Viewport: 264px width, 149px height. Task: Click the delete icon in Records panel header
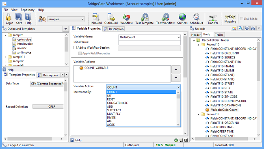click(x=234, y=28)
